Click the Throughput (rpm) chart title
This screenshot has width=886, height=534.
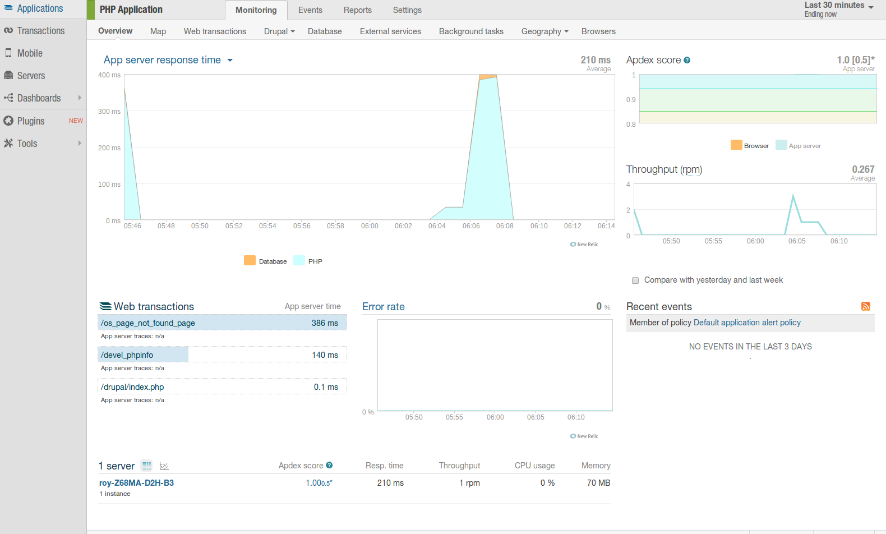pyautogui.click(x=664, y=169)
